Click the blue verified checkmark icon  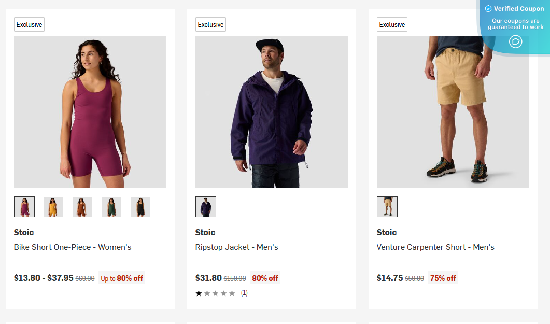[488, 8]
